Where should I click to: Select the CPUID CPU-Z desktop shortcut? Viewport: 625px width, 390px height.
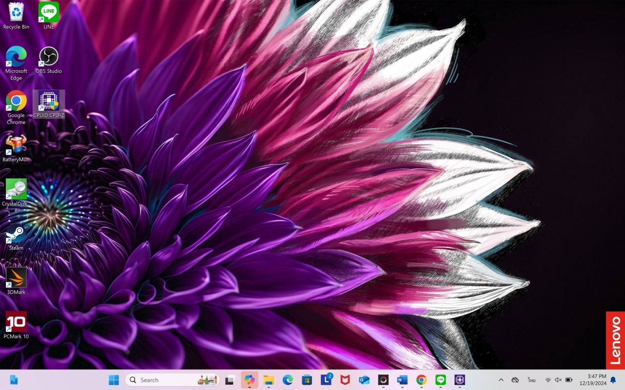point(49,104)
